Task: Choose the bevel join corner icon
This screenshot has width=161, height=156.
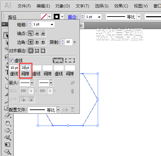Action: coord(43,42)
